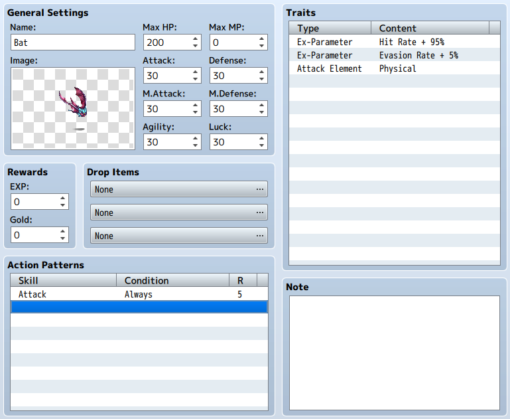Open the third Drop Items selector
This screenshot has width=510, height=419.
(179, 236)
